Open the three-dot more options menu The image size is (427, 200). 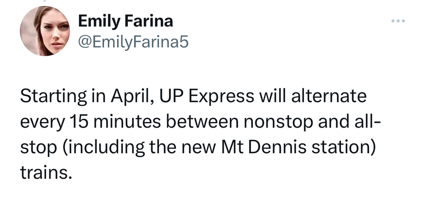tap(398, 21)
